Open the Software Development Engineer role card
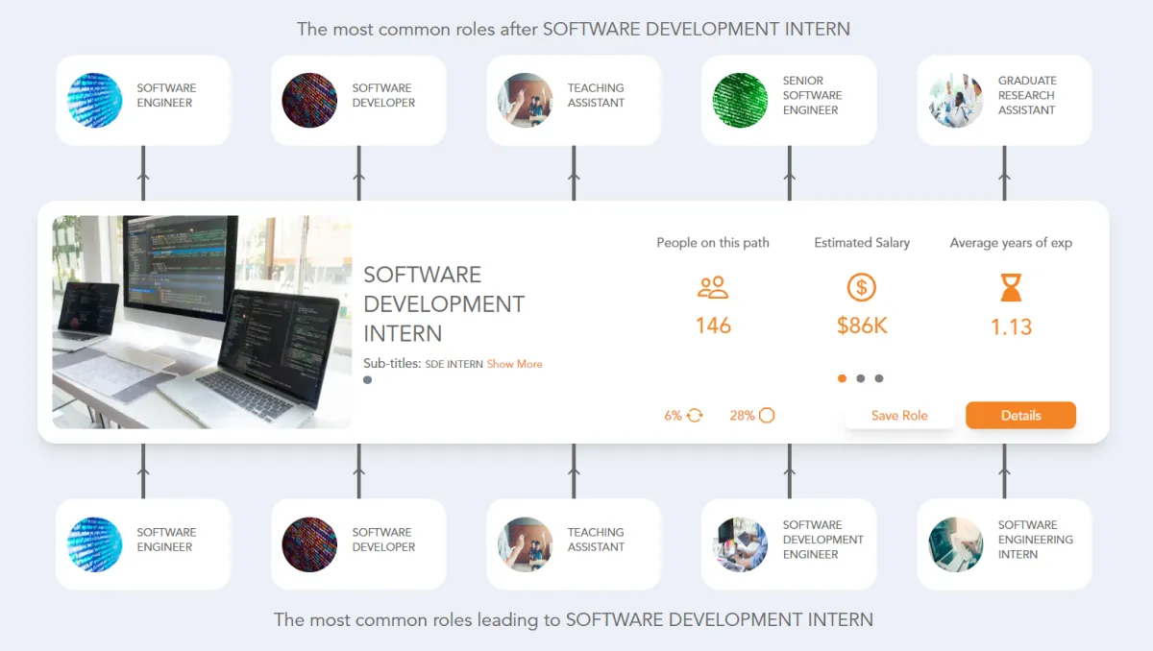Viewport: 1153px width, 651px height. [789, 543]
